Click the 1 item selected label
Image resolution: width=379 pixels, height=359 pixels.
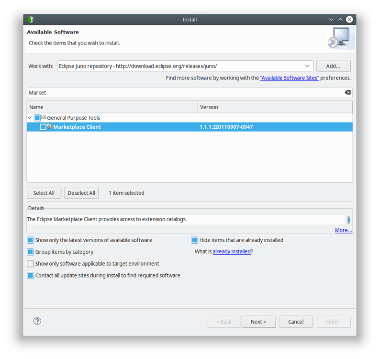(x=126, y=193)
